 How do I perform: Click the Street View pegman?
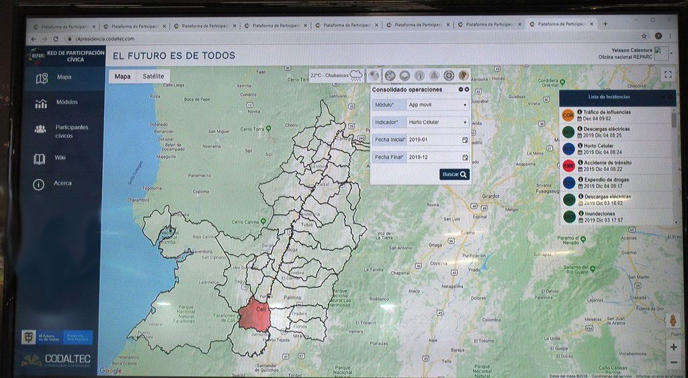point(673,320)
